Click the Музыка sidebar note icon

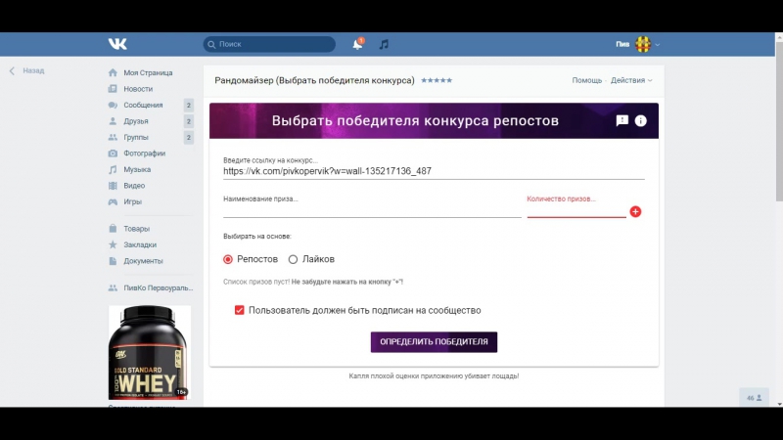(x=113, y=169)
